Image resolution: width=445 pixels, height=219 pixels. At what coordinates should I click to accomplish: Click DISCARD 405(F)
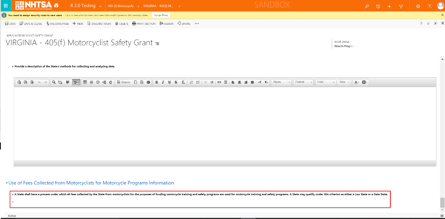99,24
